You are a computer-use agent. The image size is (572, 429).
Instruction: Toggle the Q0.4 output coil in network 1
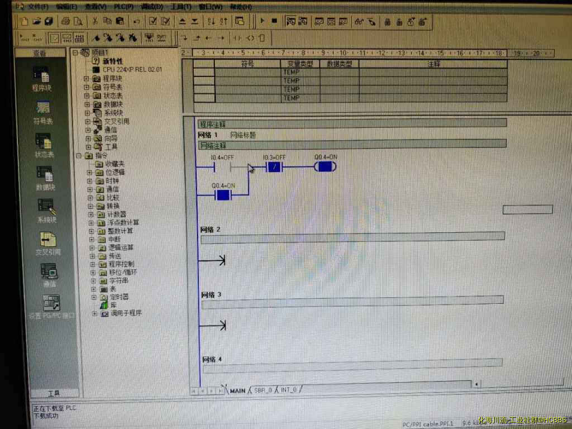point(325,167)
